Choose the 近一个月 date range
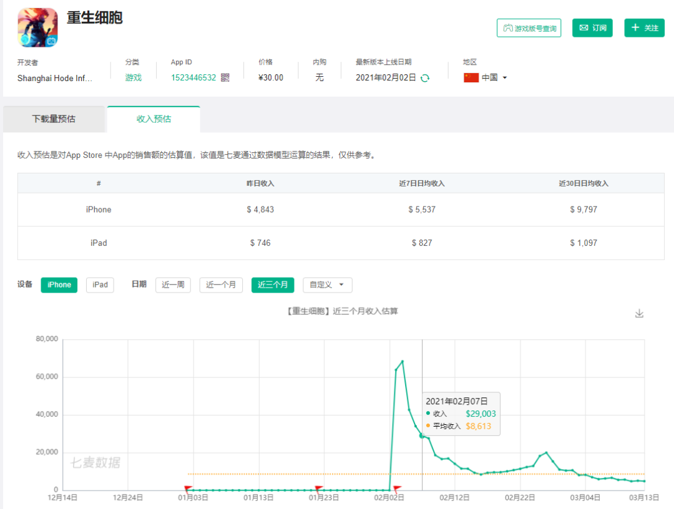Image resolution: width=674 pixels, height=509 pixels. tap(221, 285)
